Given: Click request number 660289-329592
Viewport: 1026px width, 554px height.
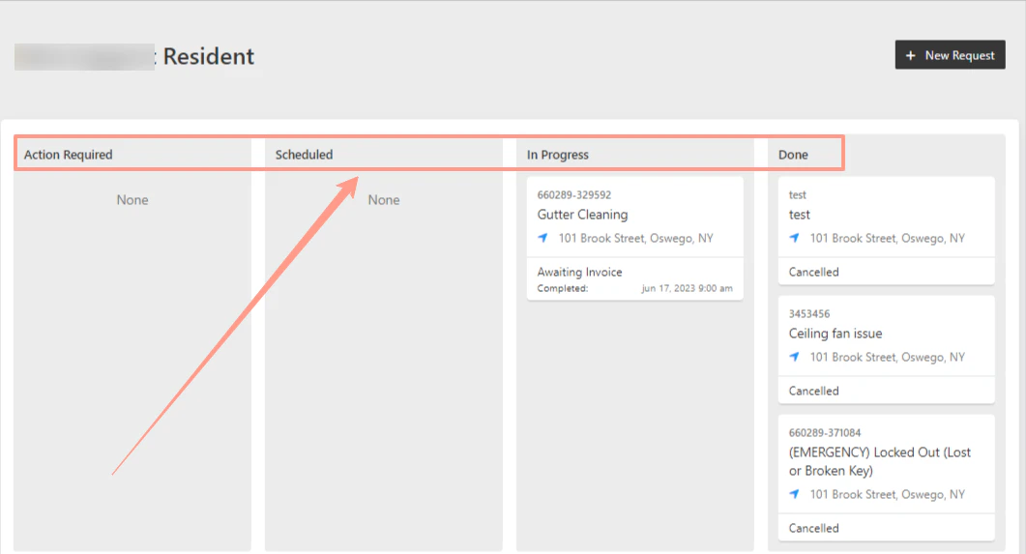Looking at the screenshot, I should 573,195.
